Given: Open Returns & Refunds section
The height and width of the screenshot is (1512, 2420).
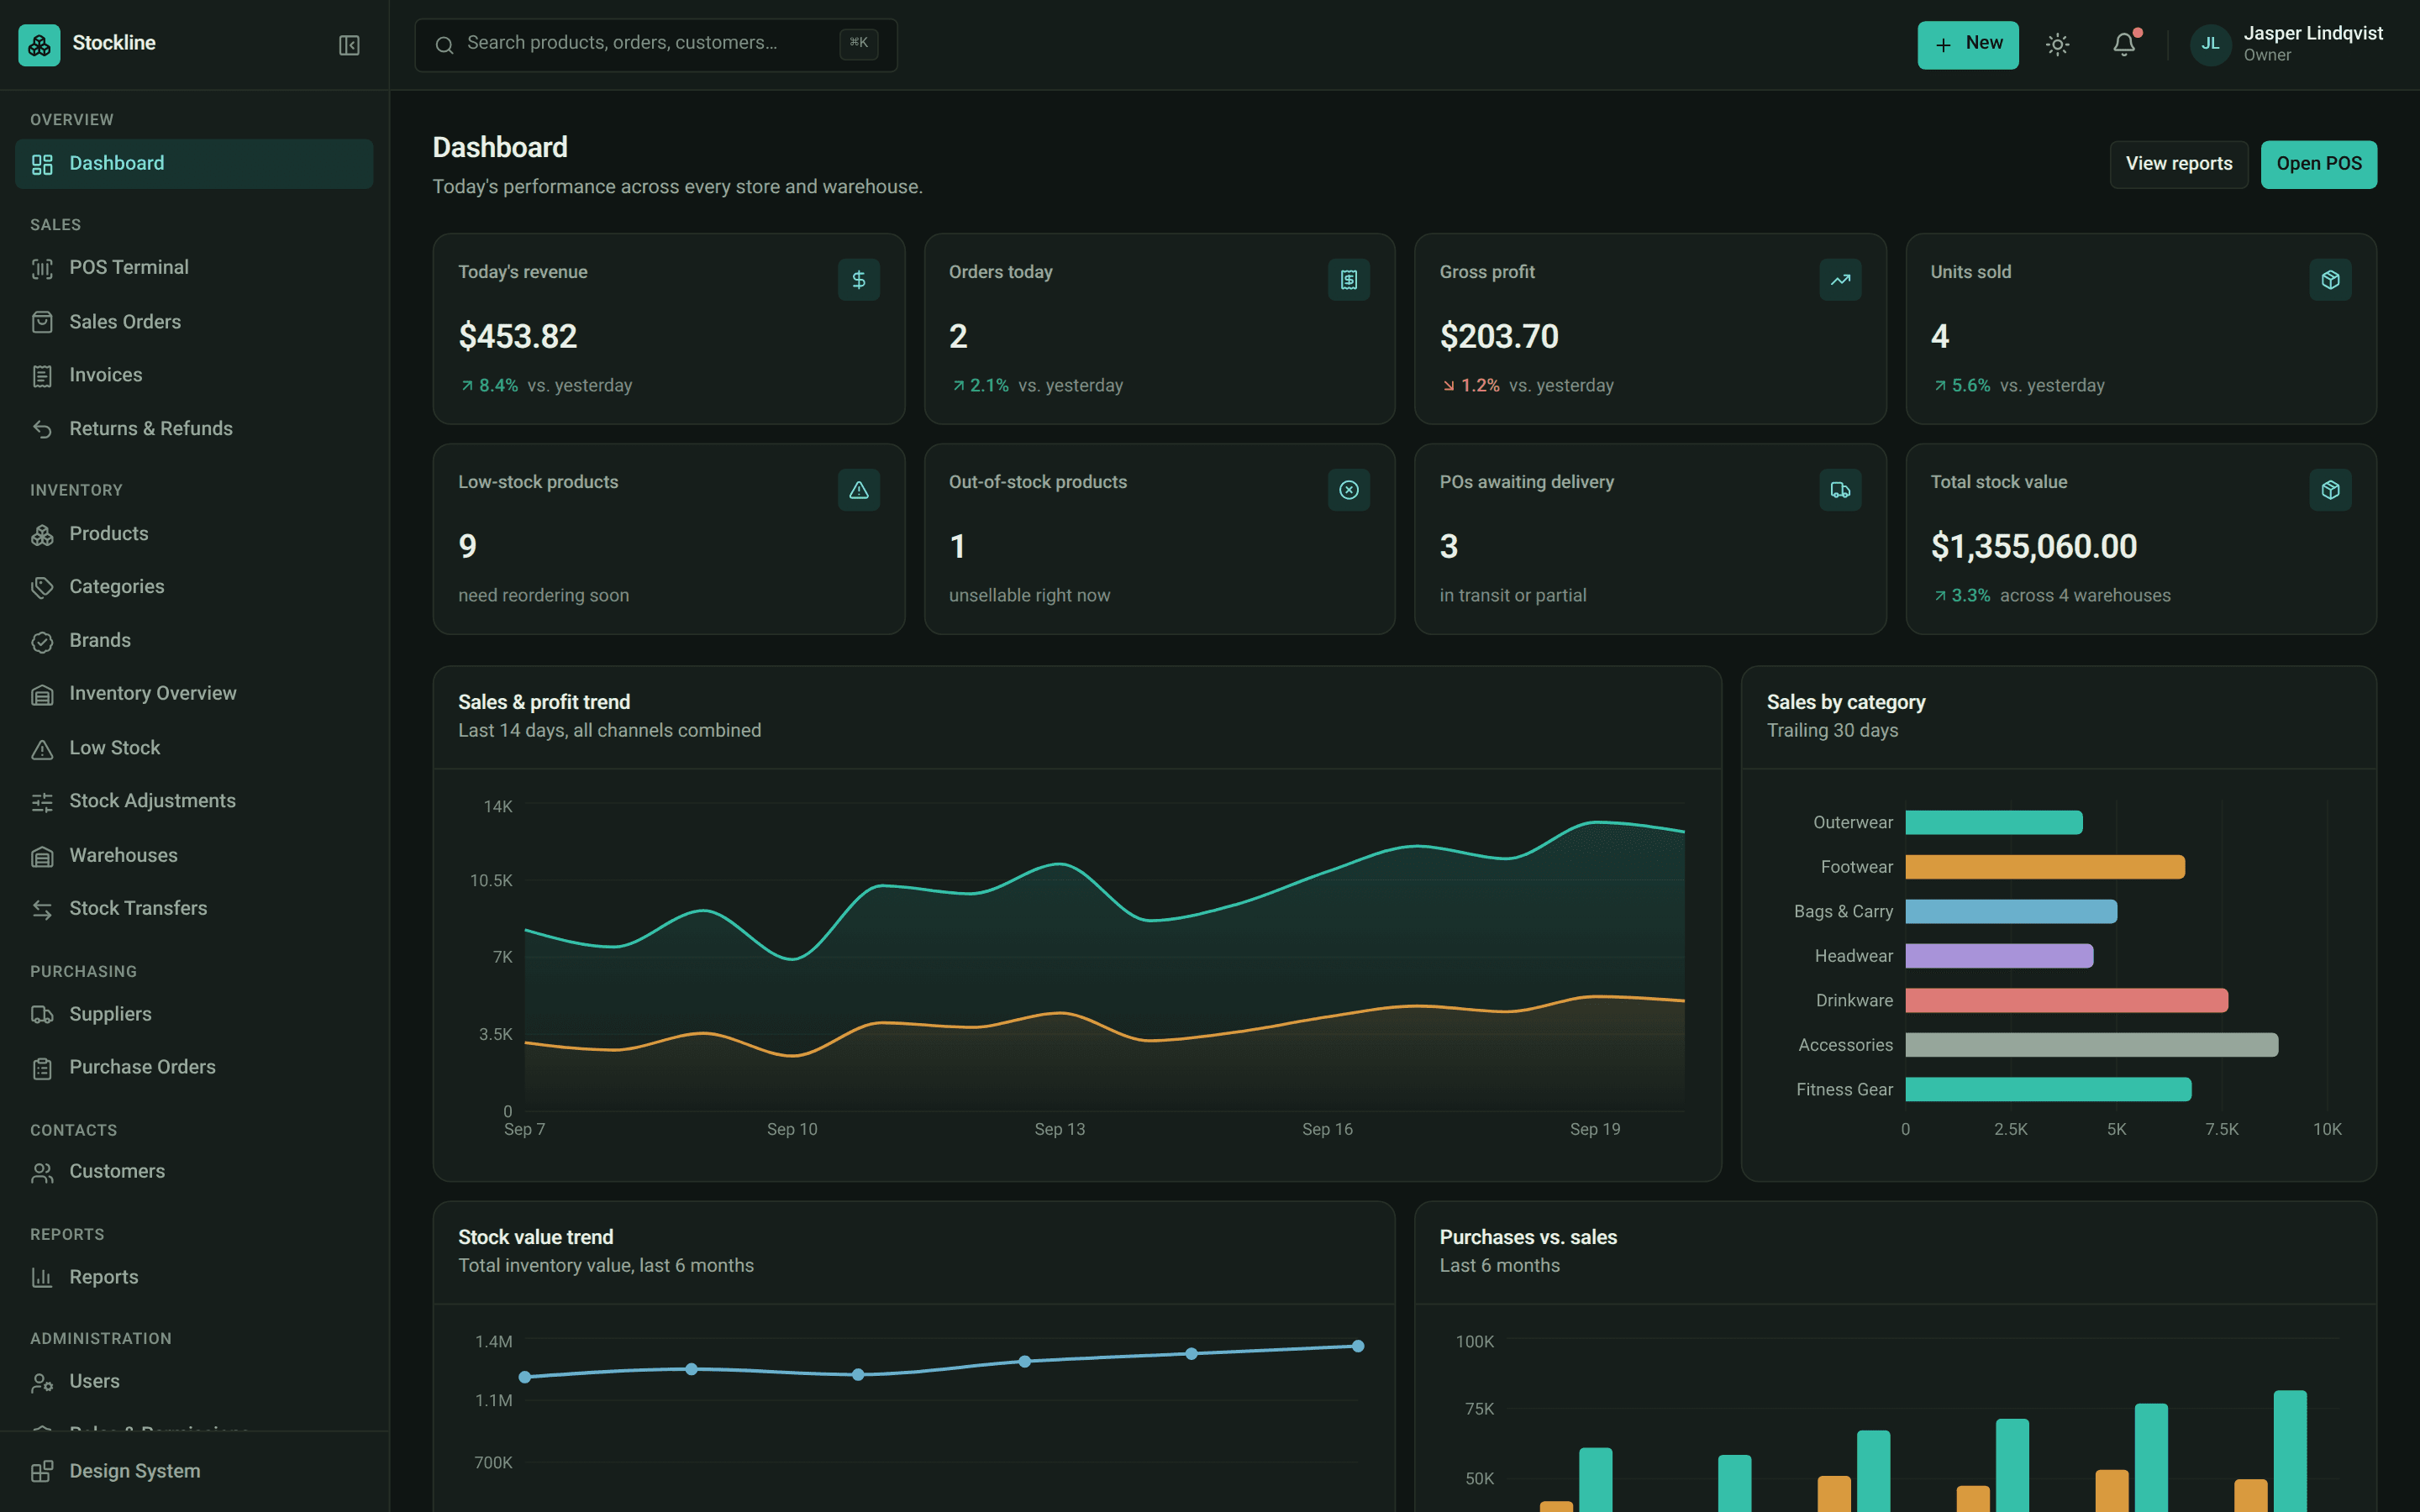Looking at the screenshot, I should [x=194, y=429].
